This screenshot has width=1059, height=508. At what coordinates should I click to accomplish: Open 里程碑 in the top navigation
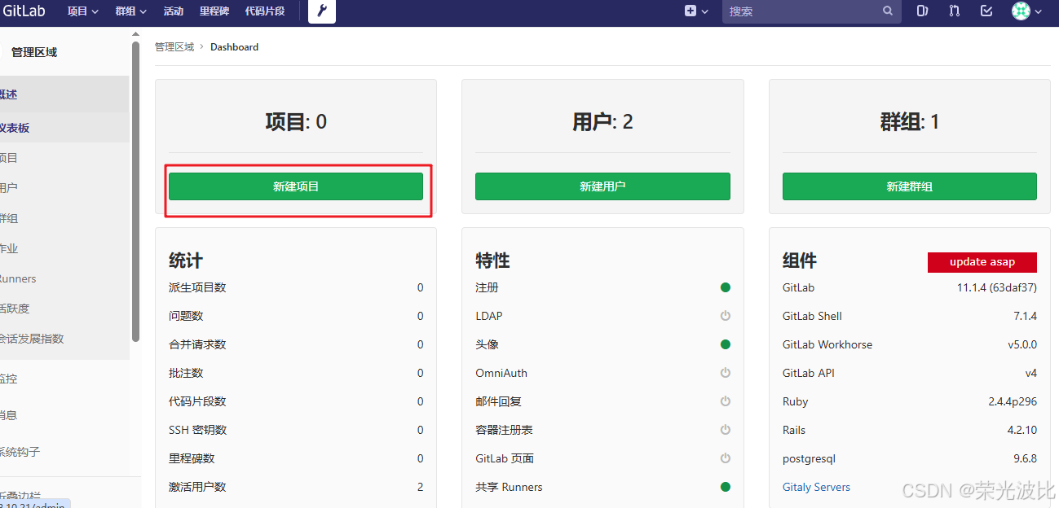click(x=214, y=11)
